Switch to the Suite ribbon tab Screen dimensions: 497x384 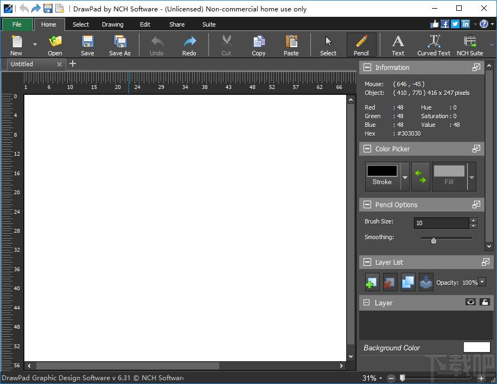209,24
